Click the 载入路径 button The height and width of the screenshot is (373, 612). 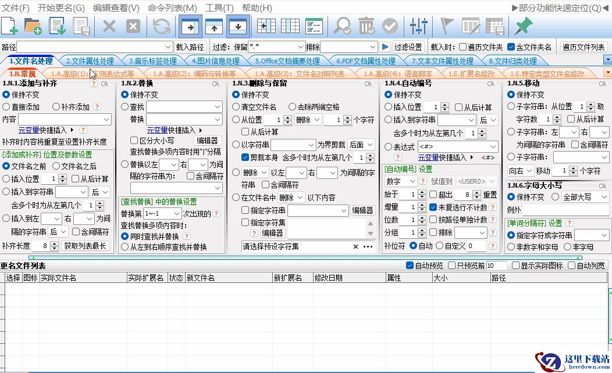[x=190, y=47]
